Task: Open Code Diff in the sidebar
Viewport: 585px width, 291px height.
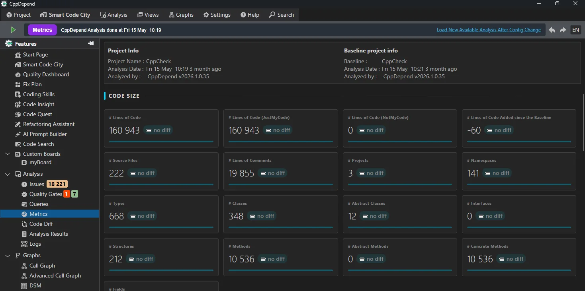Action: coord(41,224)
